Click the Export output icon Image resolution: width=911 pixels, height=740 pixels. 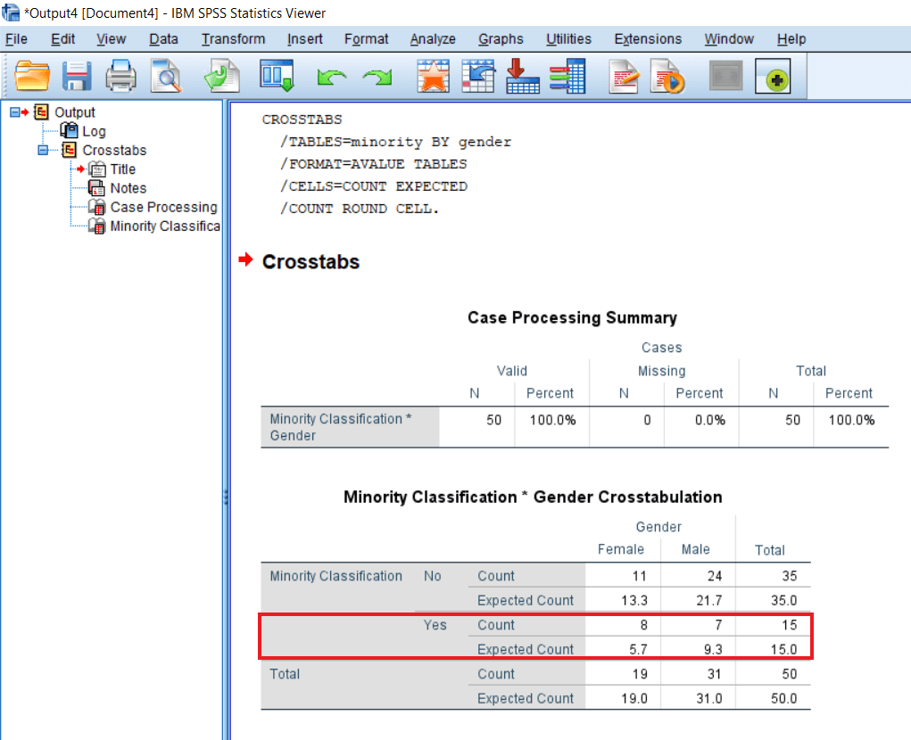222,76
